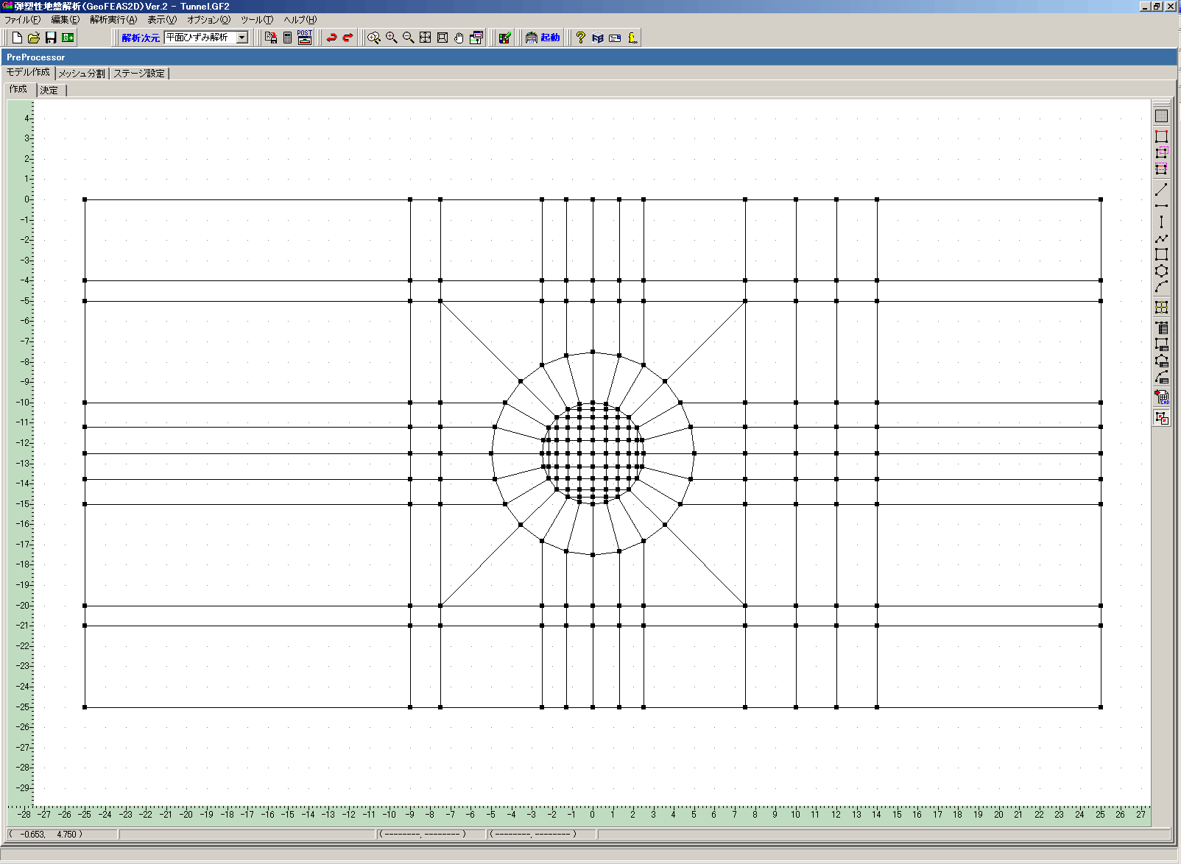Click the calculator solver icon
The width and height of the screenshot is (1181, 864).
[288, 38]
